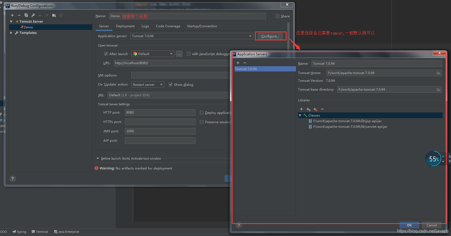Click JMX port field 1099
Screen dimensions: 451x236
pyautogui.click(x=160, y=131)
